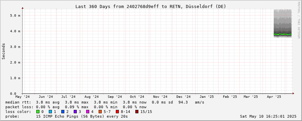
Task: Click the timestamp Sat May 10 16:25:01 2025
Action: 268,116
